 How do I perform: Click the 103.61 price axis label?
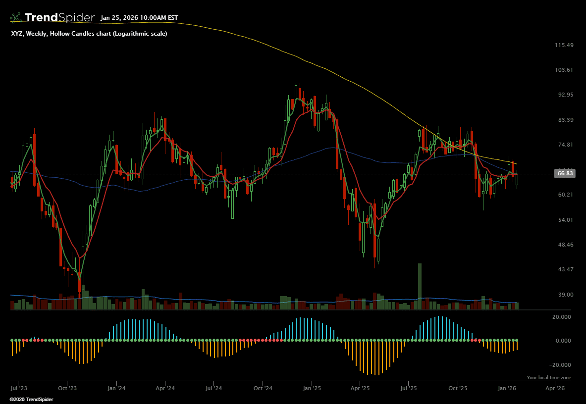(x=564, y=70)
